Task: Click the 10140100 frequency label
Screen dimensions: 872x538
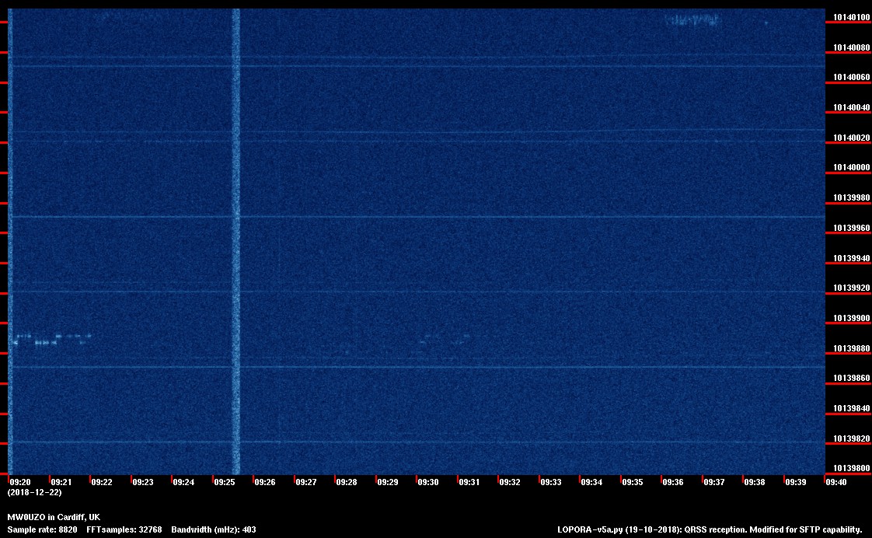Action: click(851, 17)
